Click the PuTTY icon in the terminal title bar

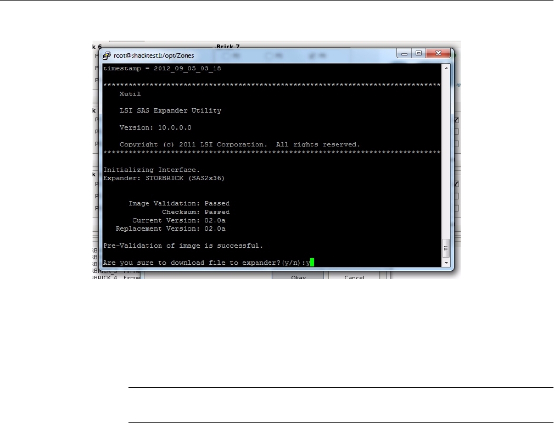(107, 55)
